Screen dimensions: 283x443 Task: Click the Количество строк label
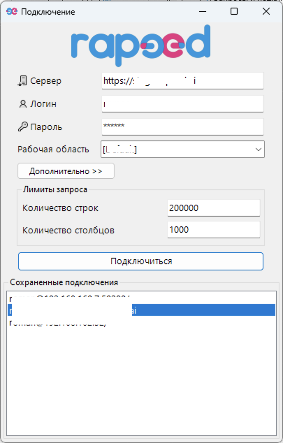[60, 208]
